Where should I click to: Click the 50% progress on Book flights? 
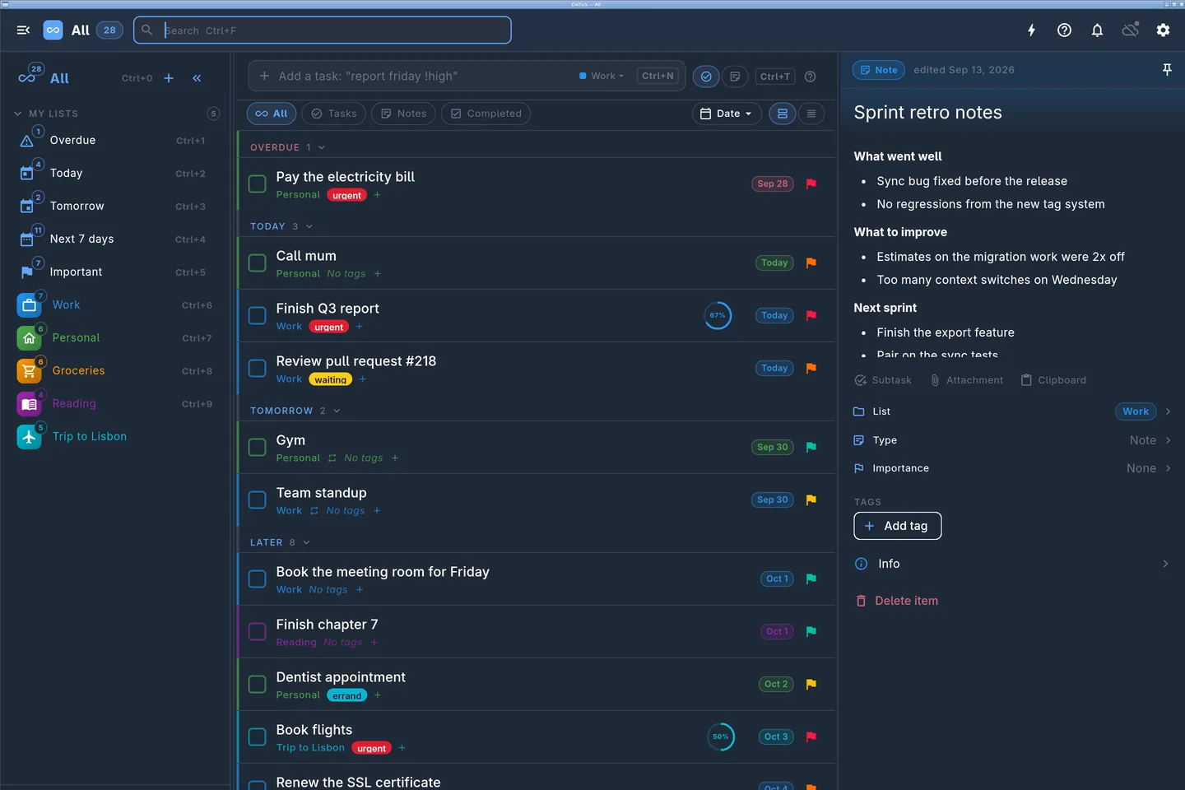[x=721, y=737]
